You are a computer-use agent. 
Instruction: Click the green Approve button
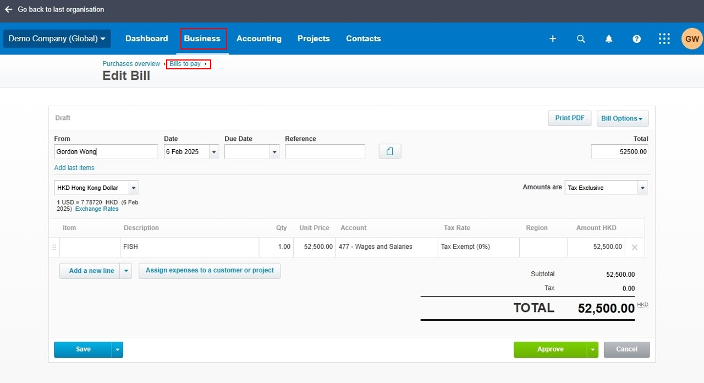pyautogui.click(x=551, y=349)
